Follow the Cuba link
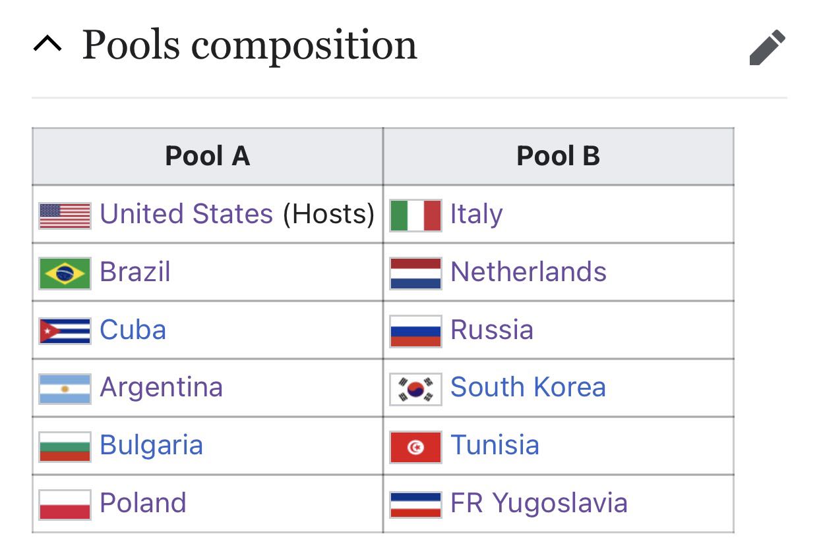Image resolution: width=819 pixels, height=557 pixels. click(x=133, y=330)
